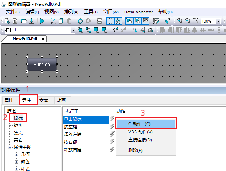Viewport: 226px width, 171px height.
Task: Open the DataConnector menu
Action: tap(139, 12)
